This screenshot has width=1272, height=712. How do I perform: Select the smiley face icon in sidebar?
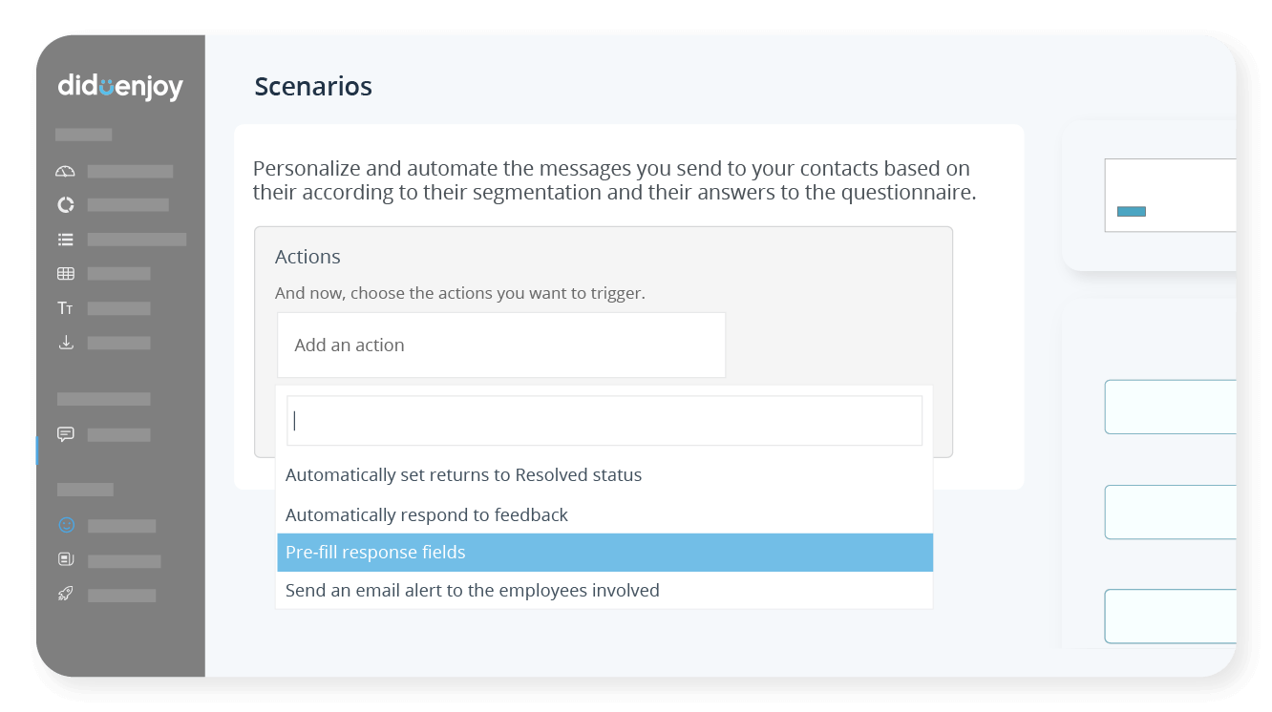point(65,525)
